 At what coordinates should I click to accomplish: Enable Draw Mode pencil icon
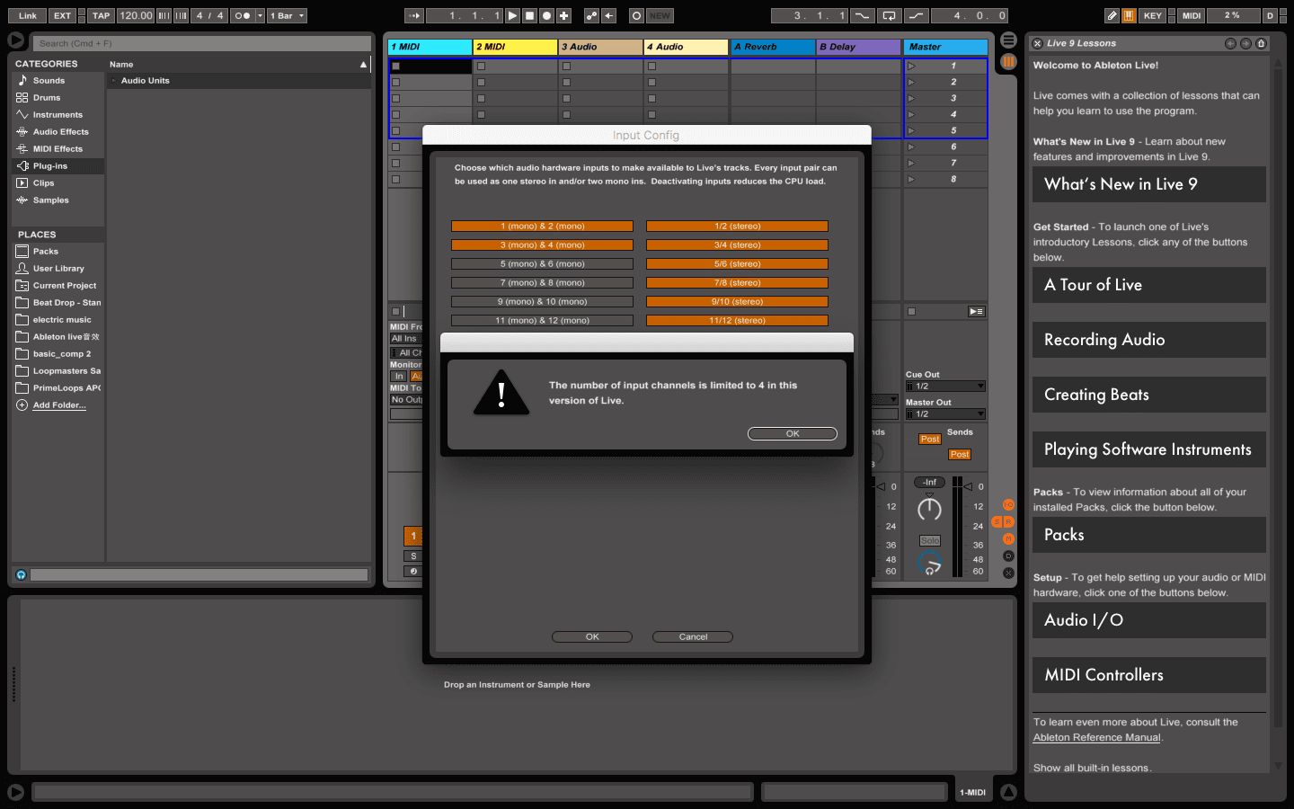1112,15
